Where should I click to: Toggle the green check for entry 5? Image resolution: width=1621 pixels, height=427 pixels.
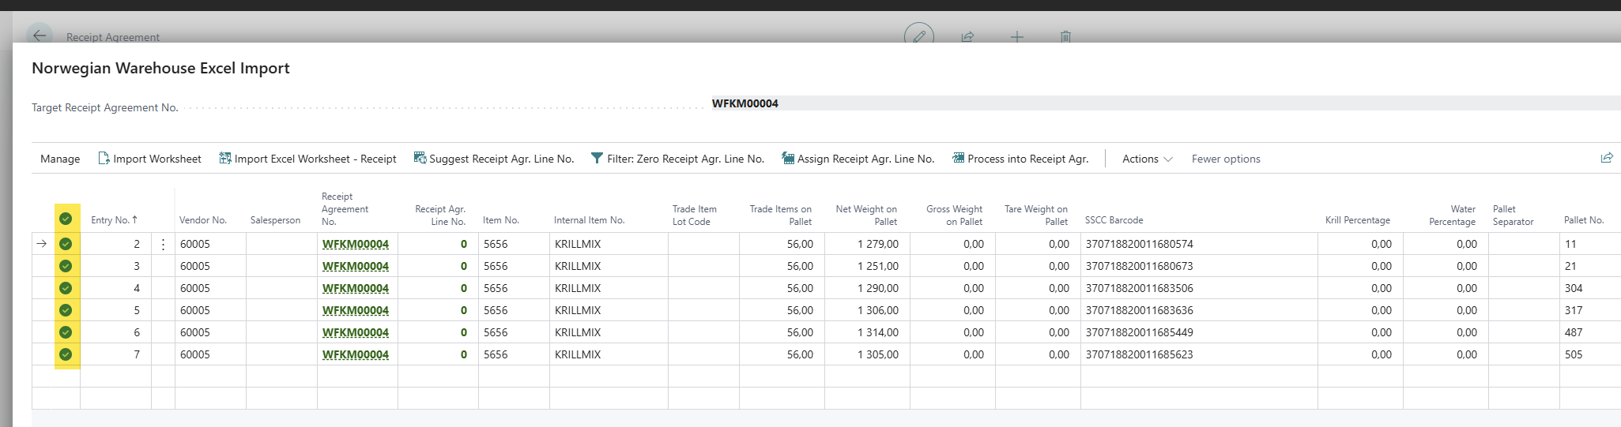click(66, 310)
